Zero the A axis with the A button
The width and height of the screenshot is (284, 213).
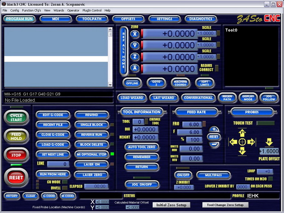(134, 68)
